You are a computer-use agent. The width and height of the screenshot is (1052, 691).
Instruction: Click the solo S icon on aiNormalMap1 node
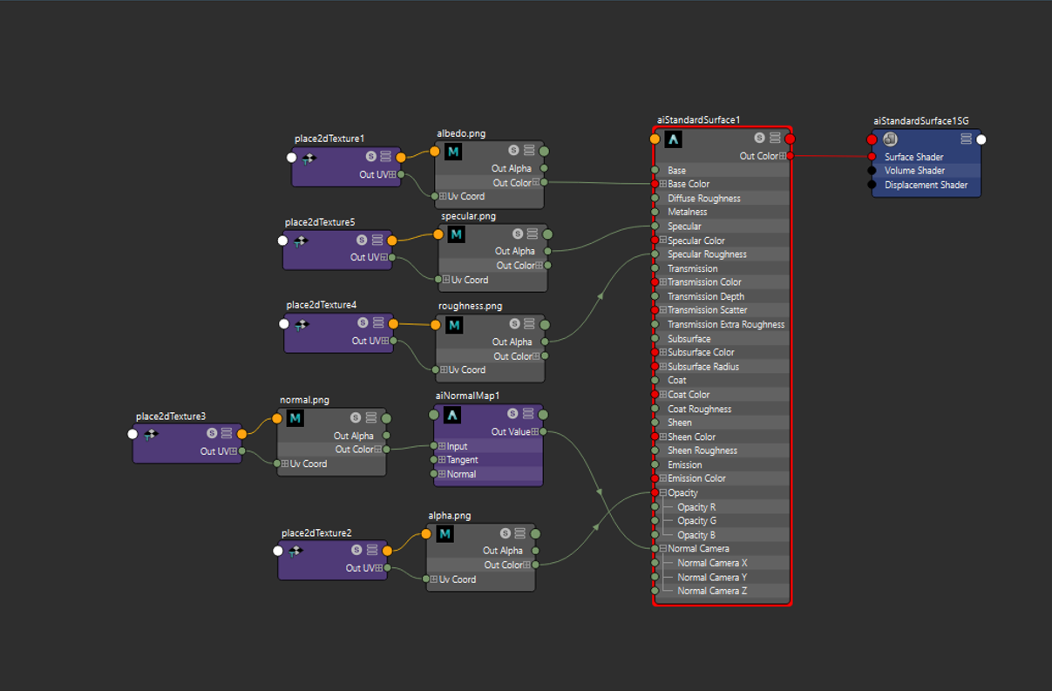pos(513,414)
